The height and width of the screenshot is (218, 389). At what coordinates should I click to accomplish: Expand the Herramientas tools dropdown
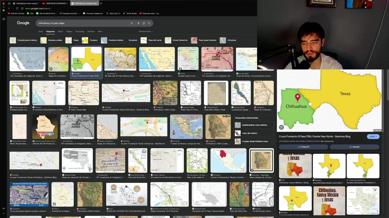coord(146,31)
